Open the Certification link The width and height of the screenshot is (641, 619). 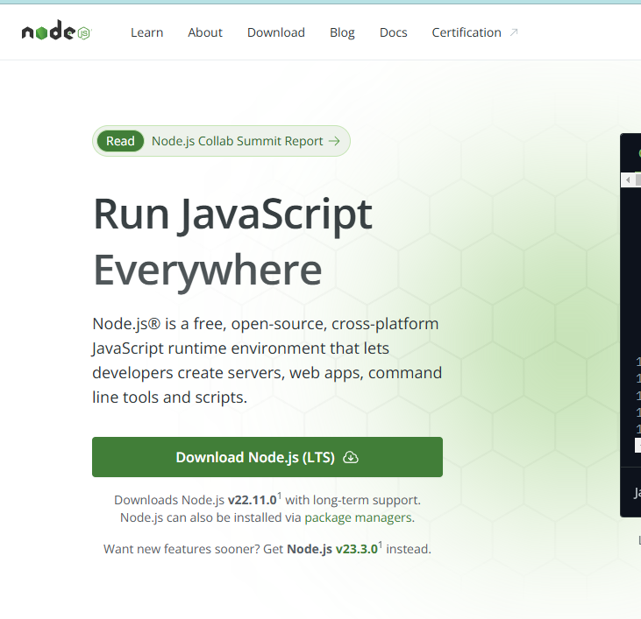(x=467, y=32)
